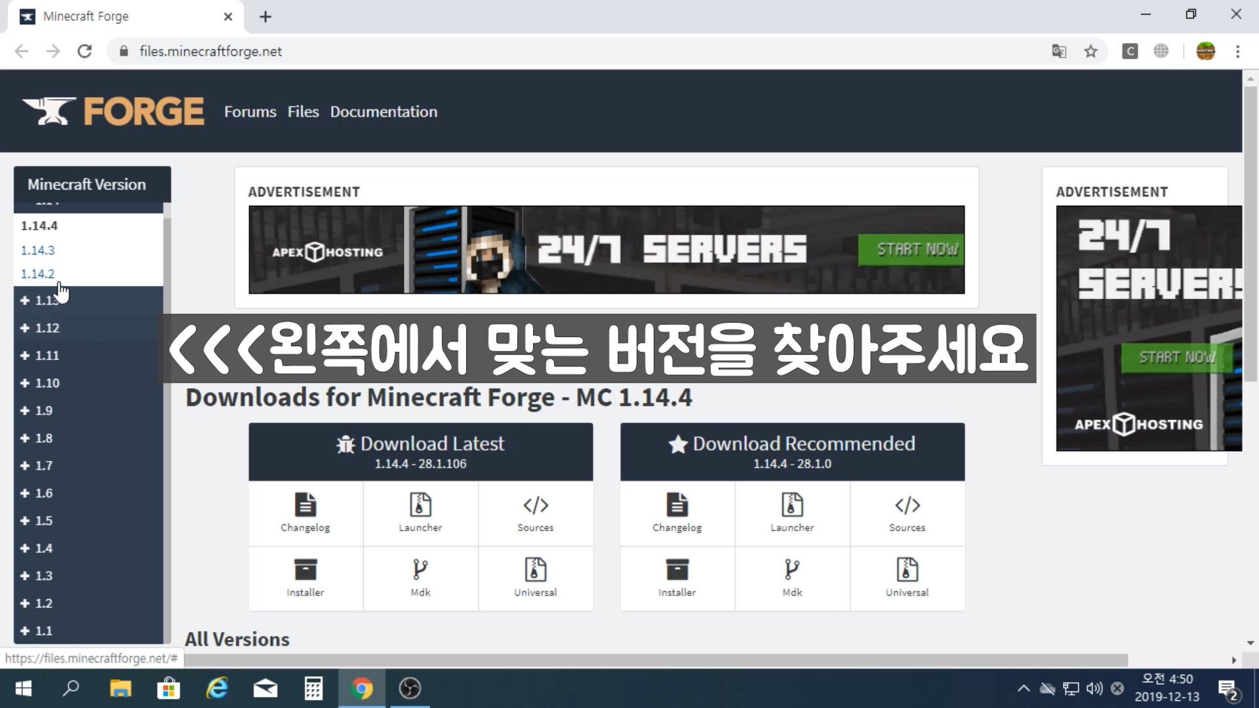
Task: Click the taskbar clock showing 2019-12-13
Action: tap(1167, 688)
